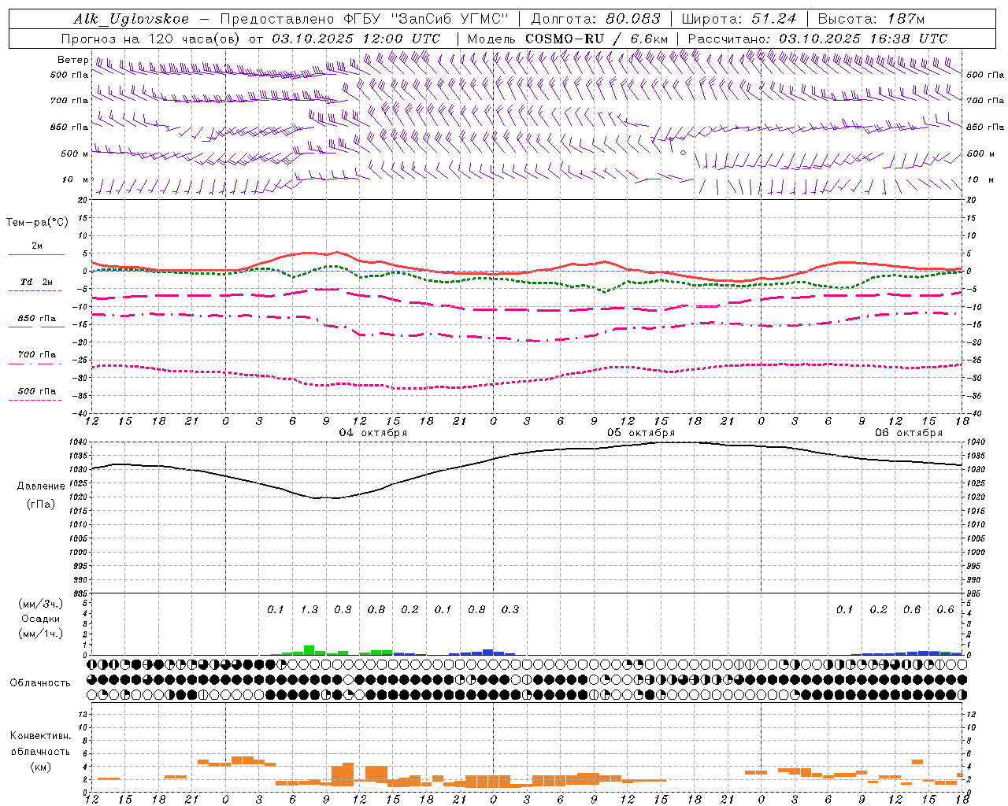Screen dimensions: 1008x806
Task: Click the (мм/3ч.) precipitation unit label
Action: click(x=41, y=604)
